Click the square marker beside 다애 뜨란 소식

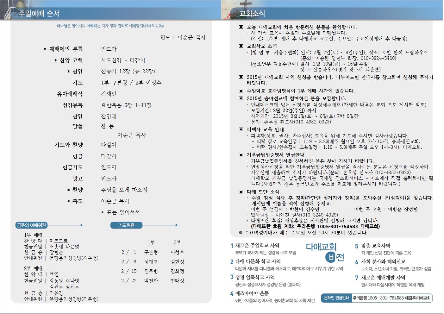pyautogui.click(x=241, y=192)
